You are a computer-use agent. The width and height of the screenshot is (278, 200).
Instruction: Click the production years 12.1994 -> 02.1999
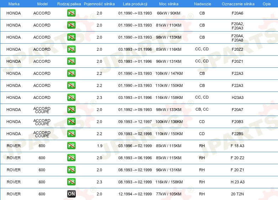[135, 194]
